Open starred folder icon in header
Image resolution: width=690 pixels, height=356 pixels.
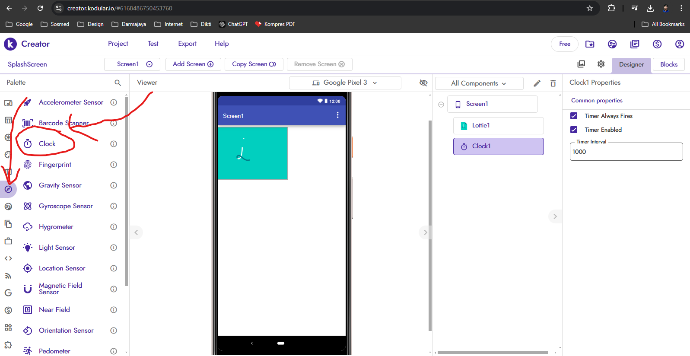(590, 44)
